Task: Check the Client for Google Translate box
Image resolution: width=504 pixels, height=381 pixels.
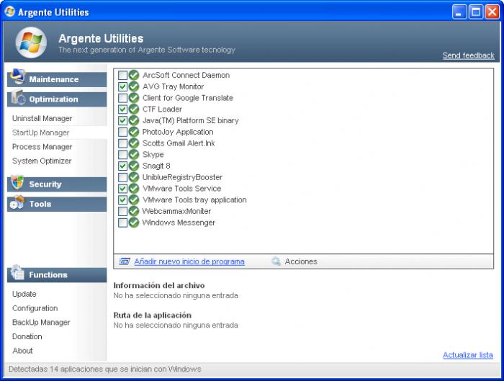Action: coord(122,98)
